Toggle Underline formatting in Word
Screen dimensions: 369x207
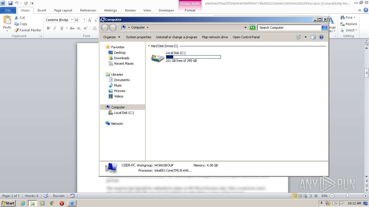[x=62, y=28]
